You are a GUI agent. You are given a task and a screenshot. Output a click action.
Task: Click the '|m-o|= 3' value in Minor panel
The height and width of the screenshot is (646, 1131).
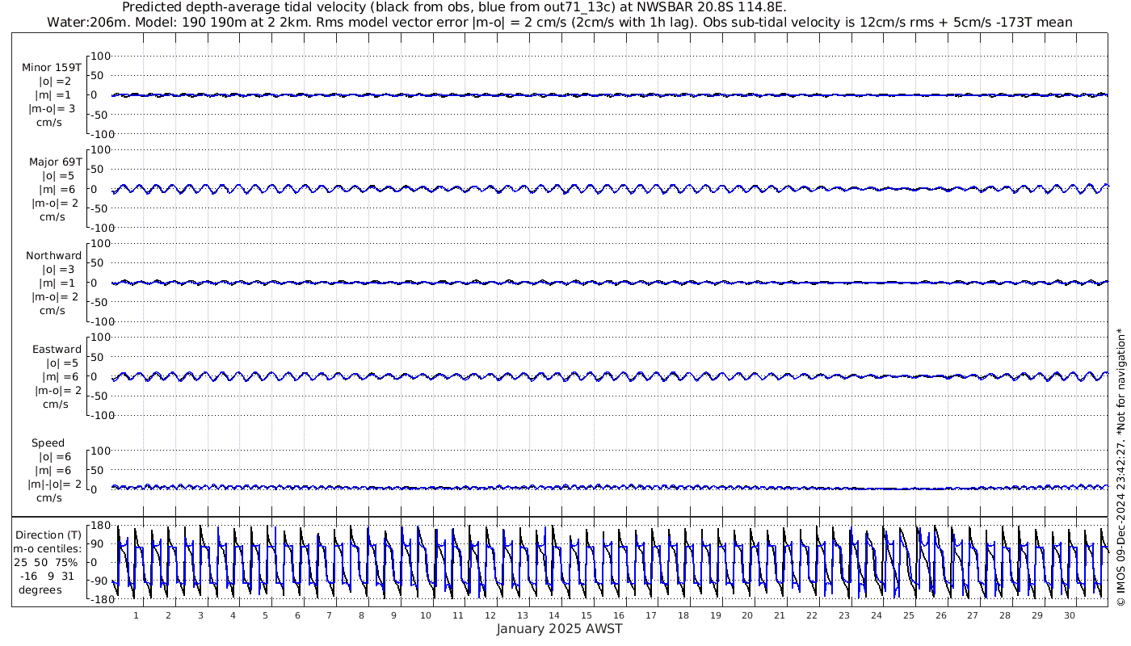coord(53,109)
